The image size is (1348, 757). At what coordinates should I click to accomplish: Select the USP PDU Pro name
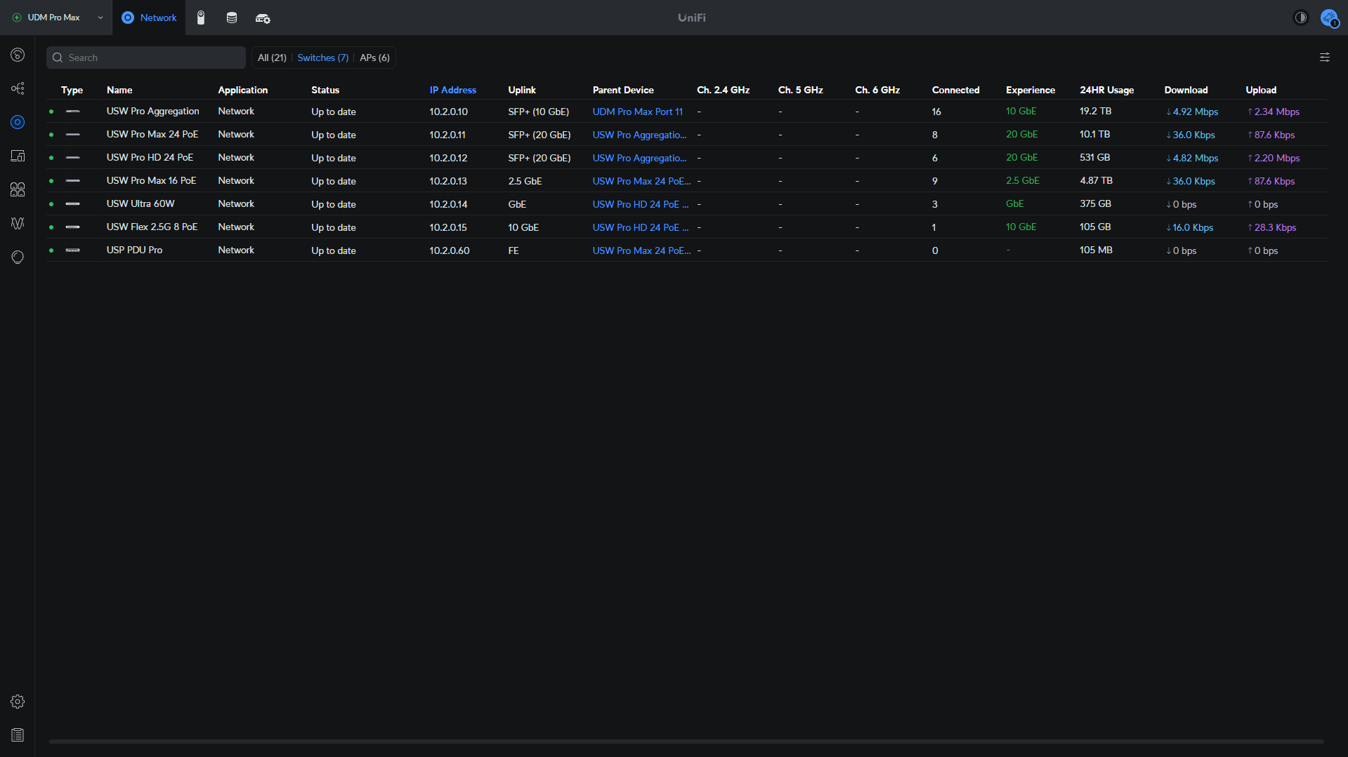134,250
